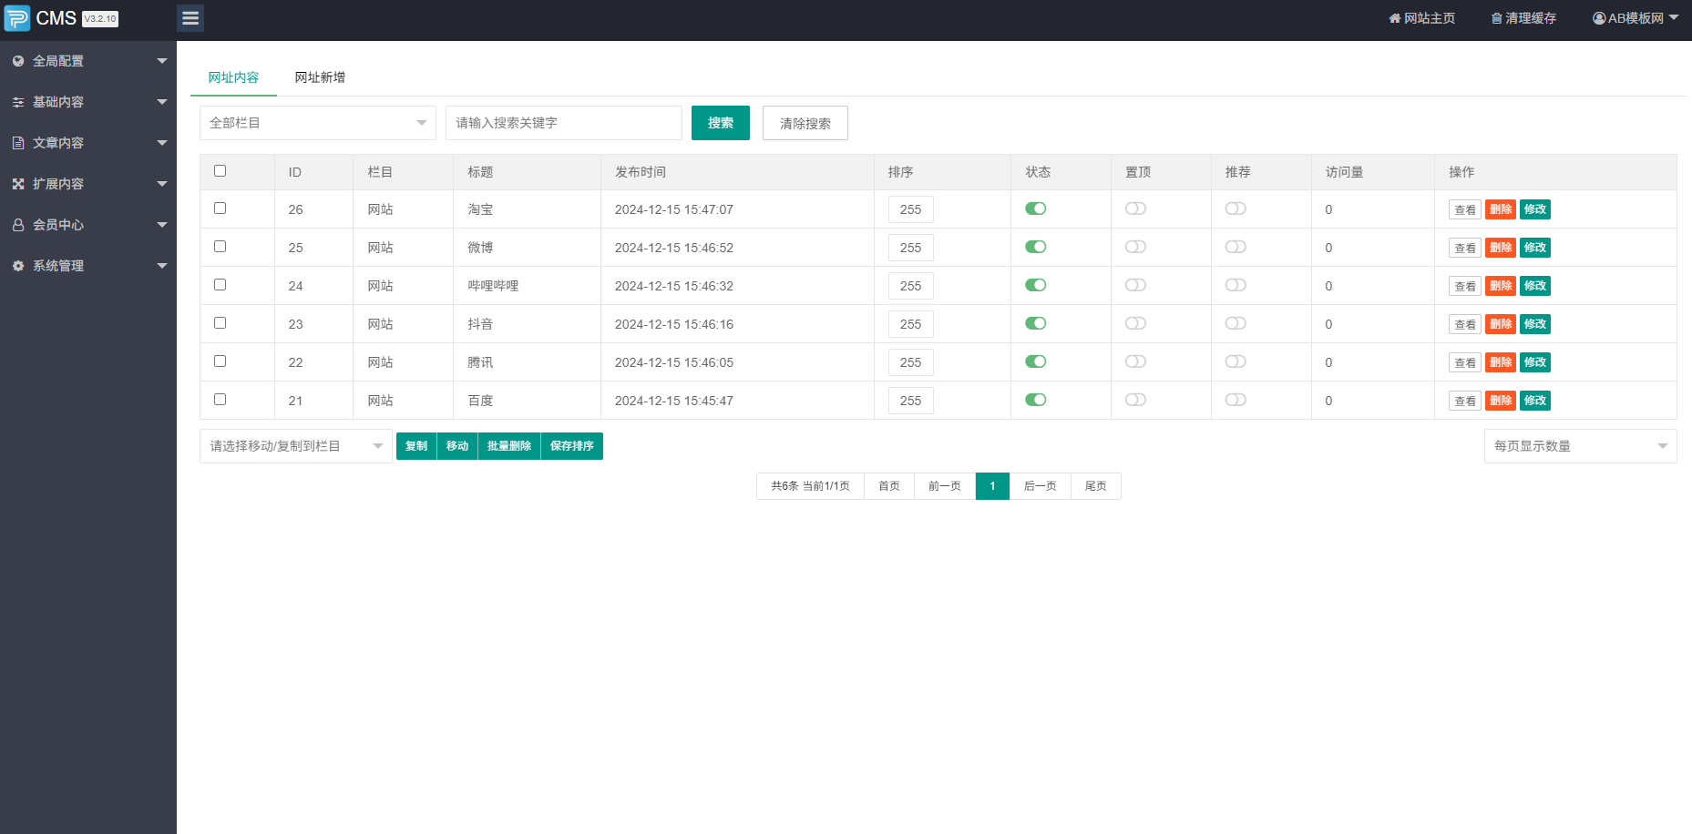
Task: Go to 前一页 in pagination
Action: coord(945,486)
